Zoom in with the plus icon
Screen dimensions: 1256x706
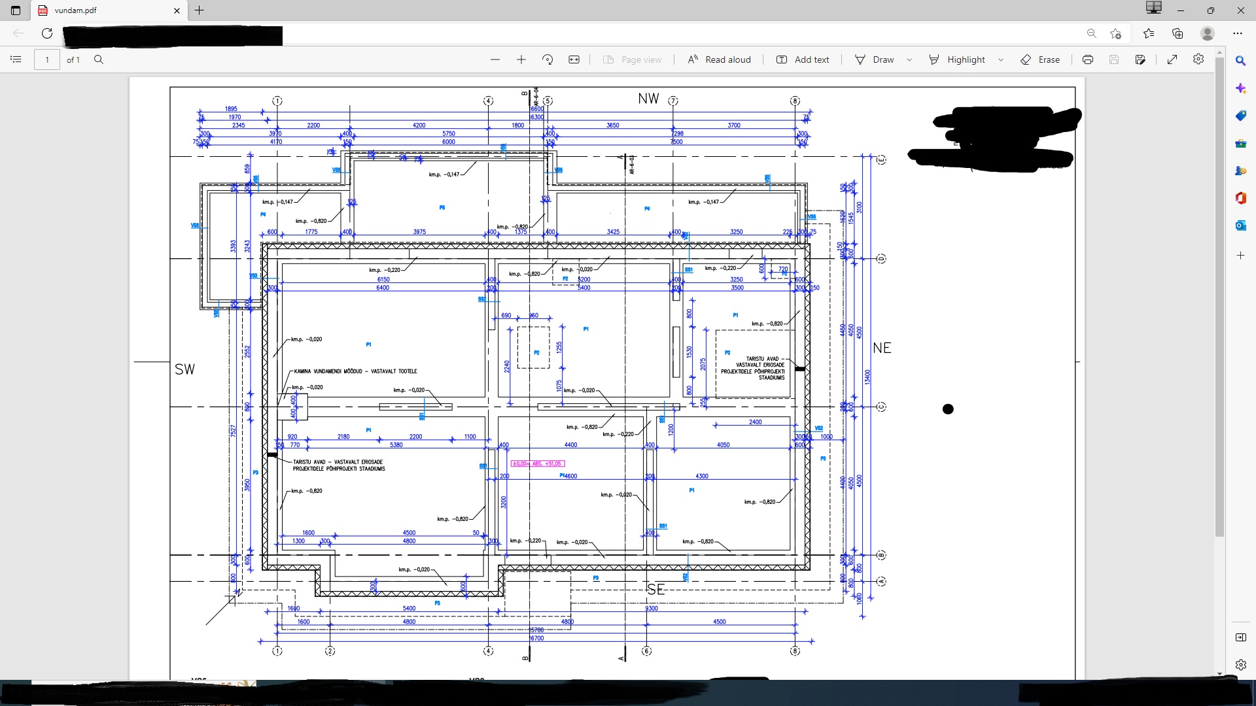(521, 59)
